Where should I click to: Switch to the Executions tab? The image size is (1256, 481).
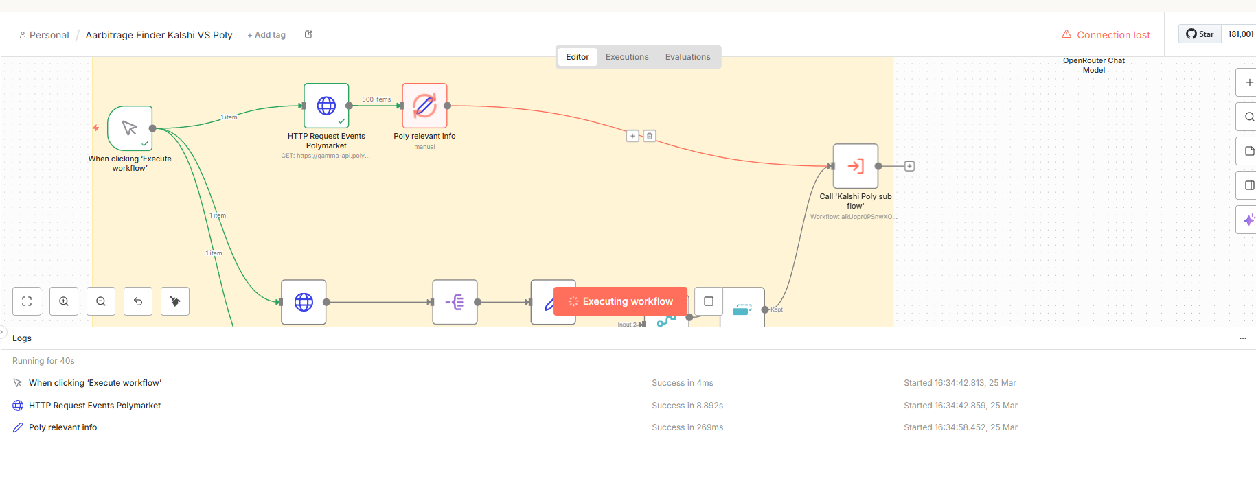click(627, 57)
